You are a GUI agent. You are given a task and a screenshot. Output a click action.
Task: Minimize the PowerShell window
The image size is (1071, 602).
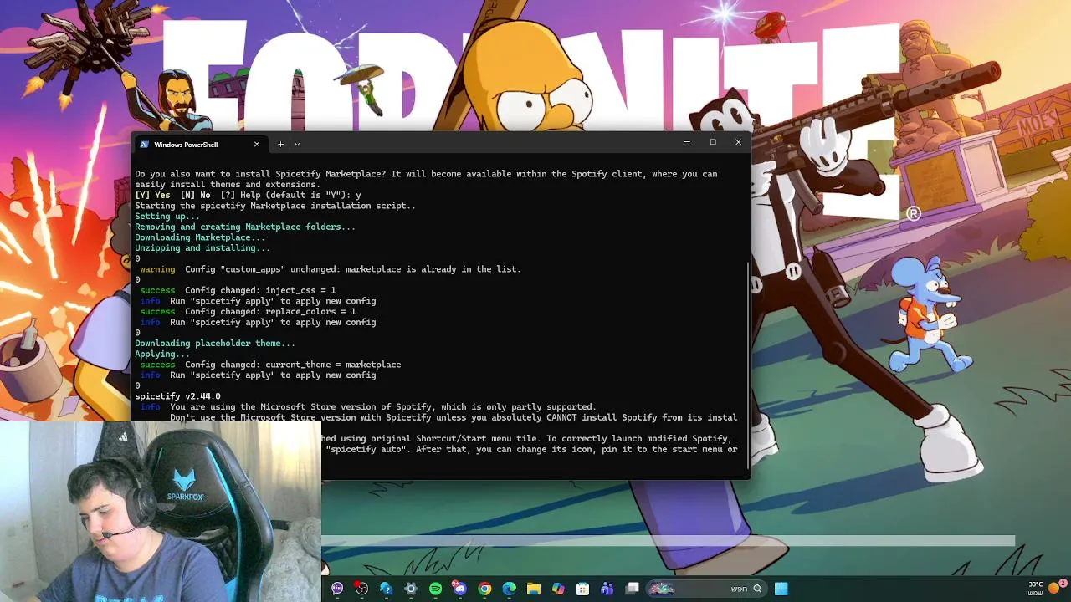pyautogui.click(x=687, y=142)
